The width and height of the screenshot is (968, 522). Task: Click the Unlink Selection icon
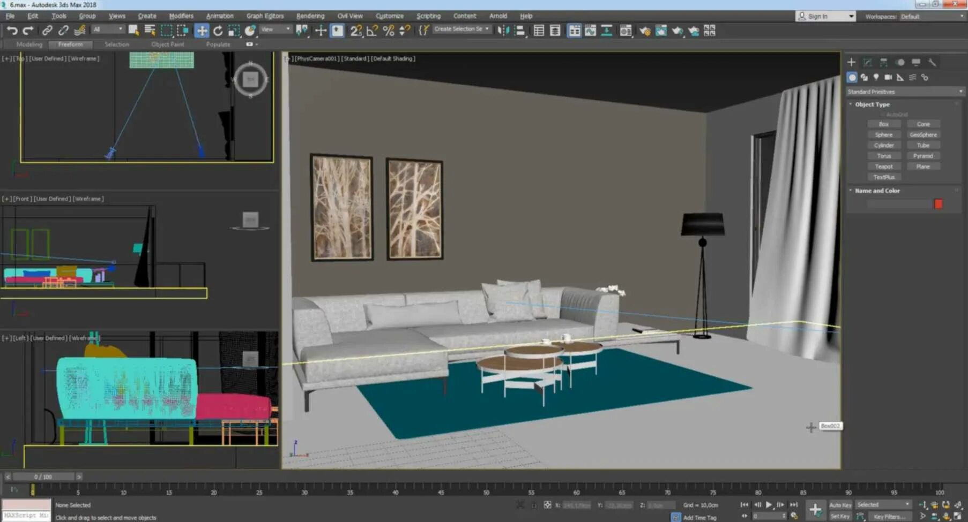click(x=63, y=31)
